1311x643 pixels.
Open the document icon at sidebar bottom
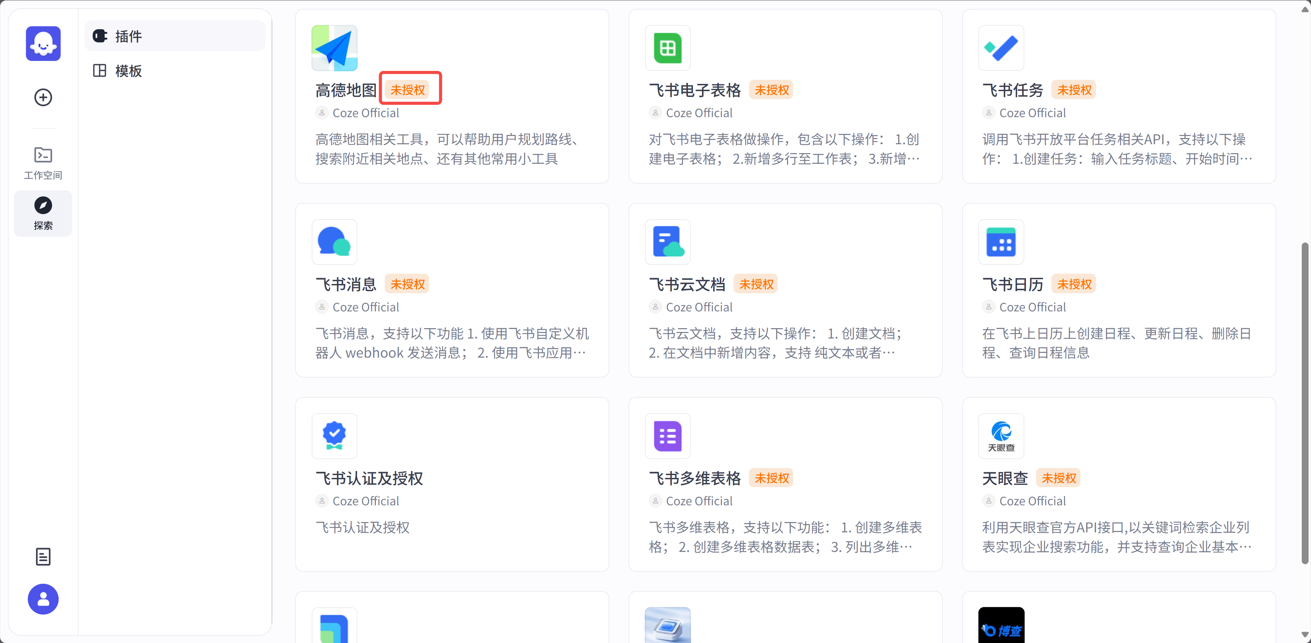coord(43,557)
